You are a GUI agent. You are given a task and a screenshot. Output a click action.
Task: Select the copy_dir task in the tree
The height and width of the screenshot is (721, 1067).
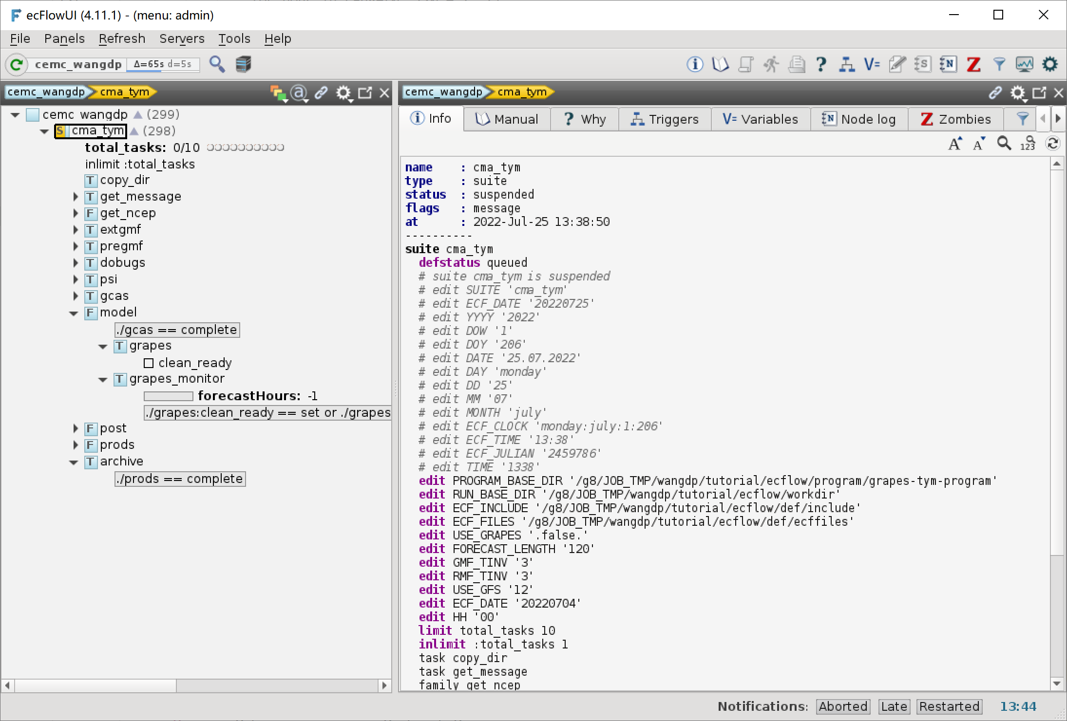[x=117, y=181]
